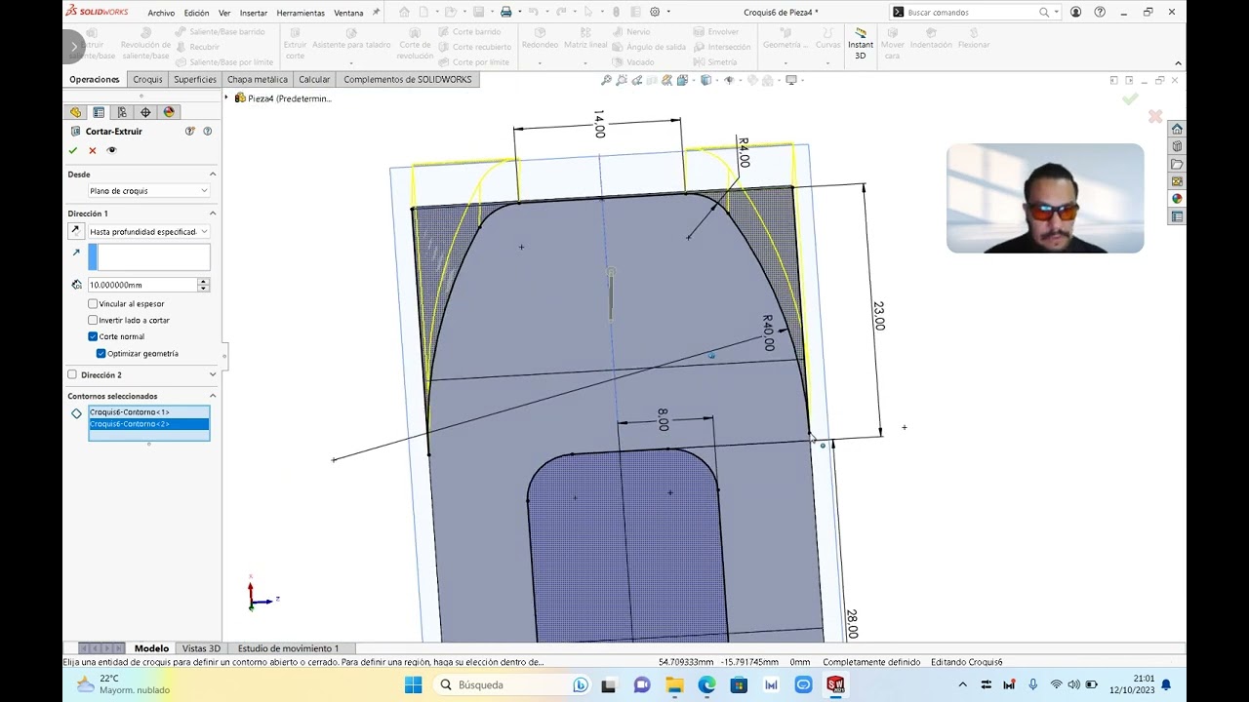Click the reverse direction arrow button
1249x702 pixels.
click(76, 231)
